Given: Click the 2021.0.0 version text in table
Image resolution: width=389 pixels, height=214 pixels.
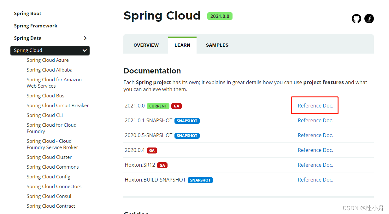Looking at the screenshot, I should tap(135, 106).
